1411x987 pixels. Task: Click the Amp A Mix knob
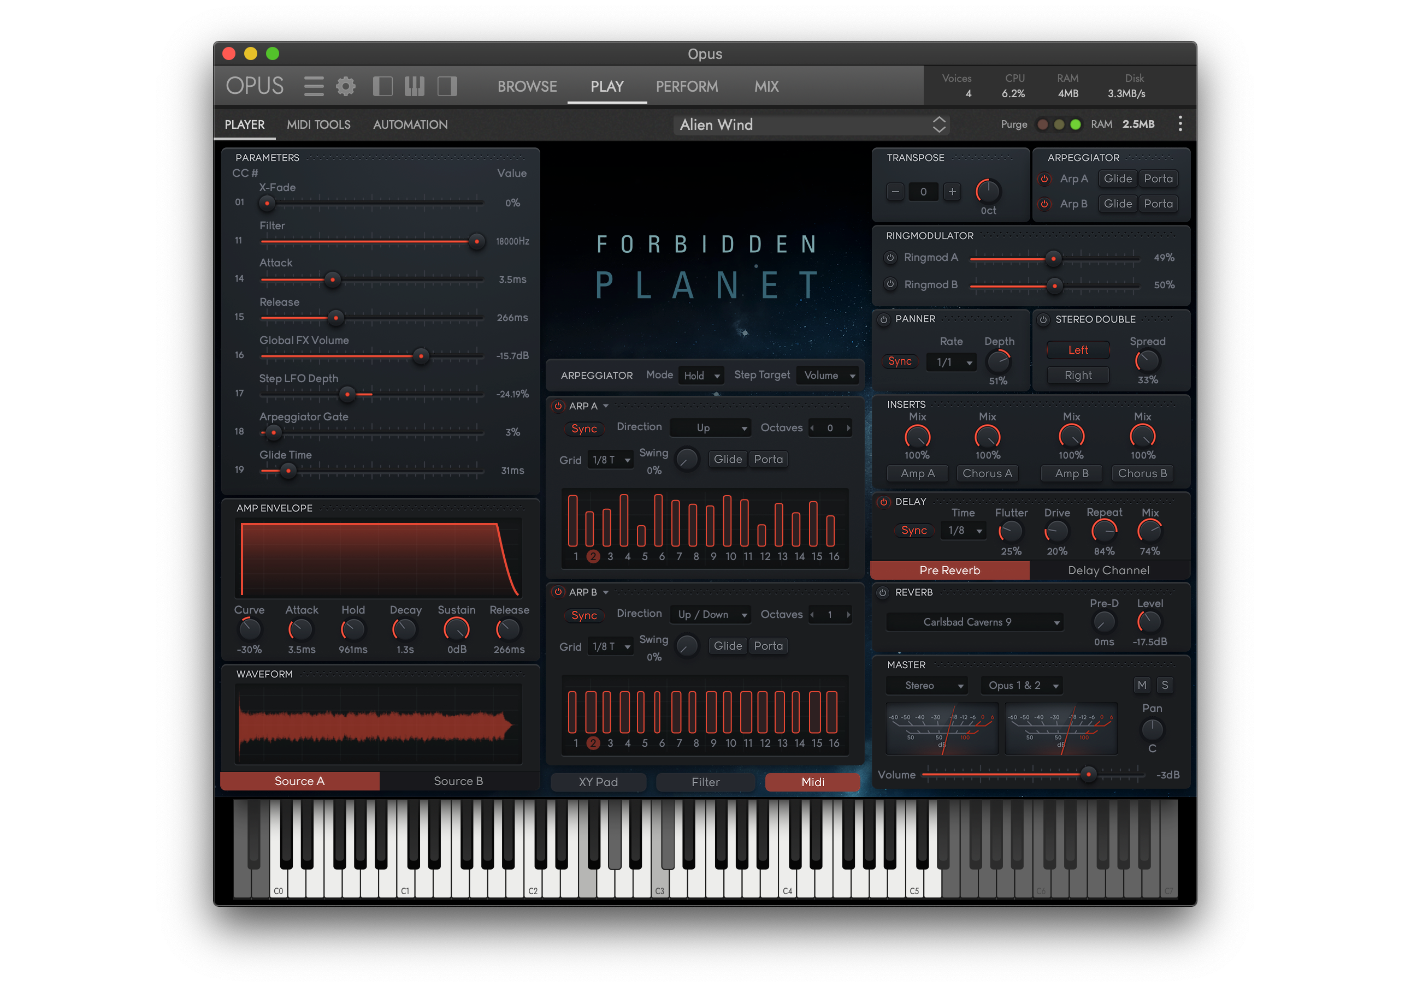coord(918,437)
